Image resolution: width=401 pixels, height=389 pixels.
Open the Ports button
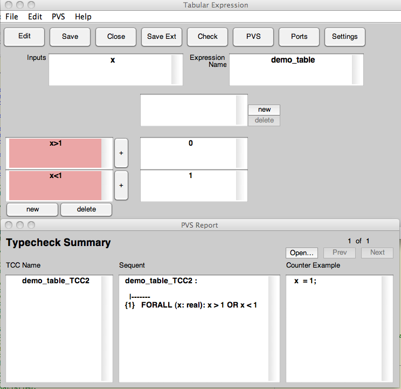pos(299,37)
